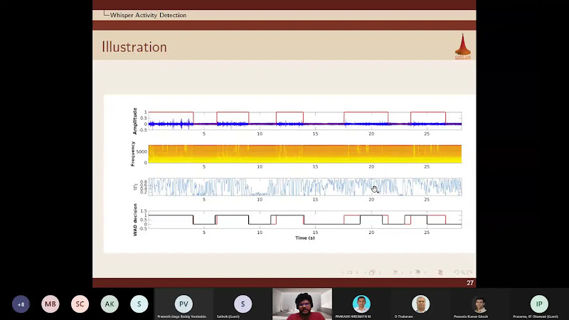The height and width of the screenshot is (320, 569).
Task: Click the WAD decision axis label
Action: (x=135, y=220)
